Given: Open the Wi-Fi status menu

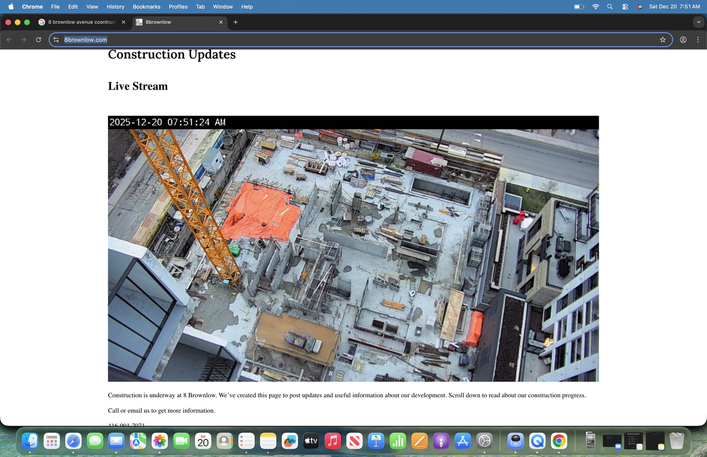Looking at the screenshot, I should pyautogui.click(x=595, y=7).
